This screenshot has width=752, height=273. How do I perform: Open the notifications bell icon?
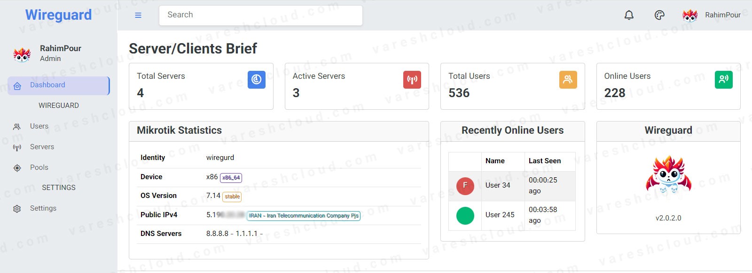tap(629, 15)
